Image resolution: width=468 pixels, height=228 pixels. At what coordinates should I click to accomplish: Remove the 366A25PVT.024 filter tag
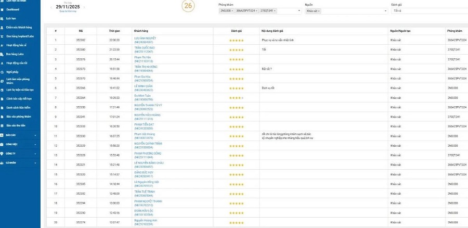point(256,10)
